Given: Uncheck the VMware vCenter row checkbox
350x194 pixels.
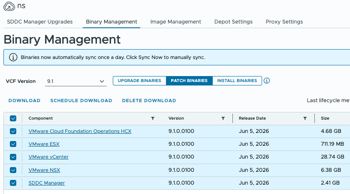Looking at the screenshot, I should pyautogui.click(x=13, y=157).
